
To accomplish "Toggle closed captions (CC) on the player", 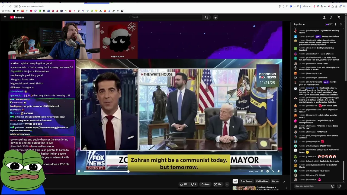I will coord(262,171).
